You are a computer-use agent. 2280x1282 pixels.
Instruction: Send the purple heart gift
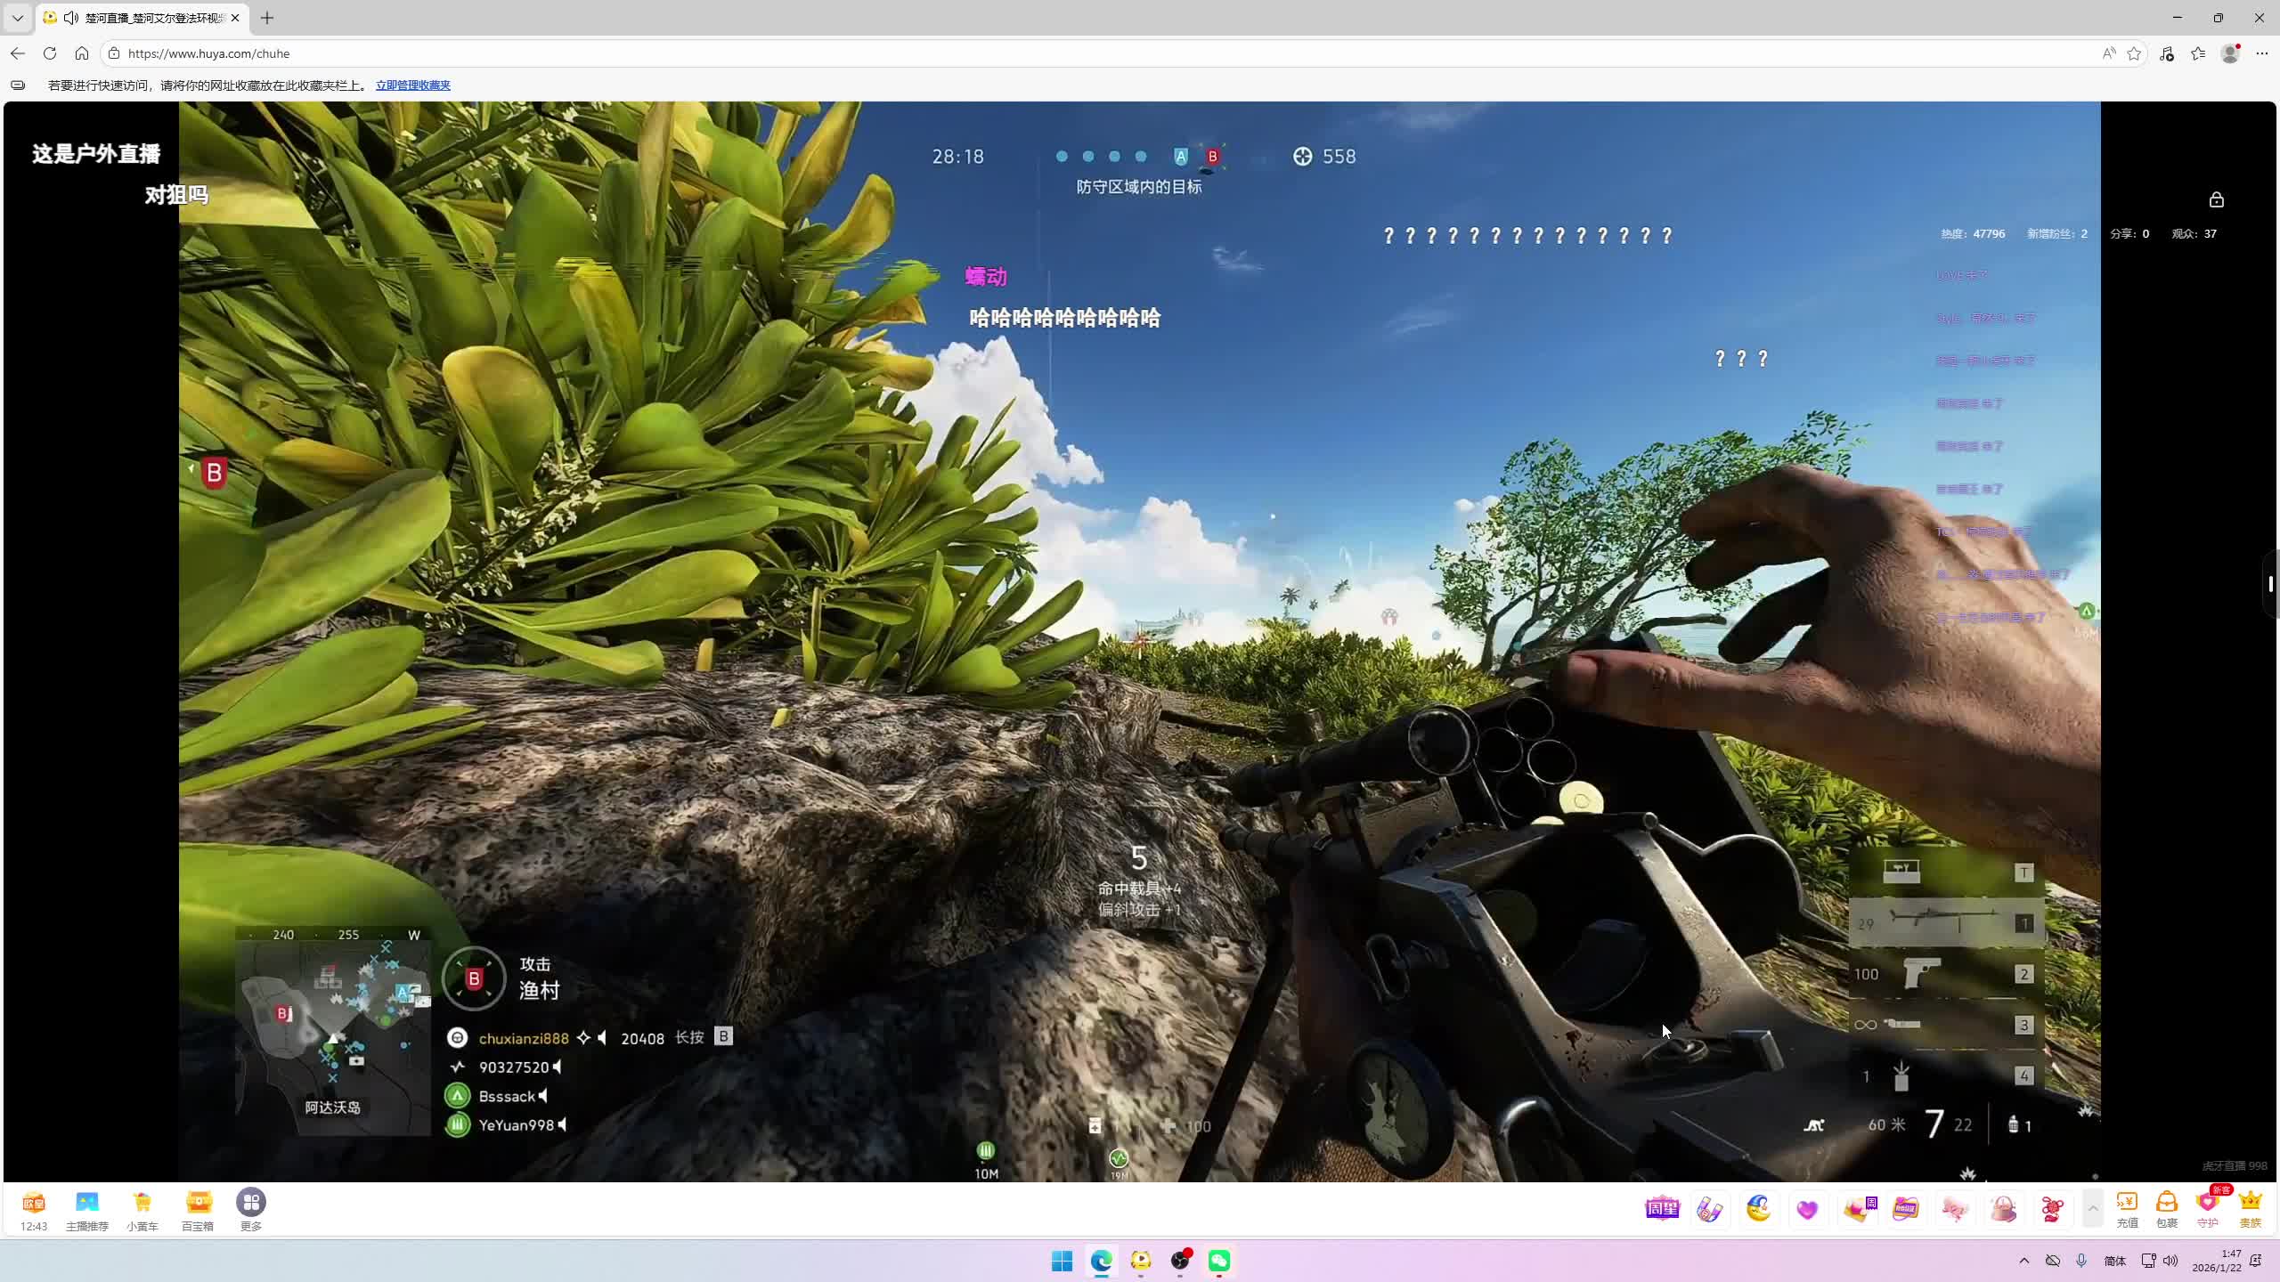click(x=1807, y=1209)
